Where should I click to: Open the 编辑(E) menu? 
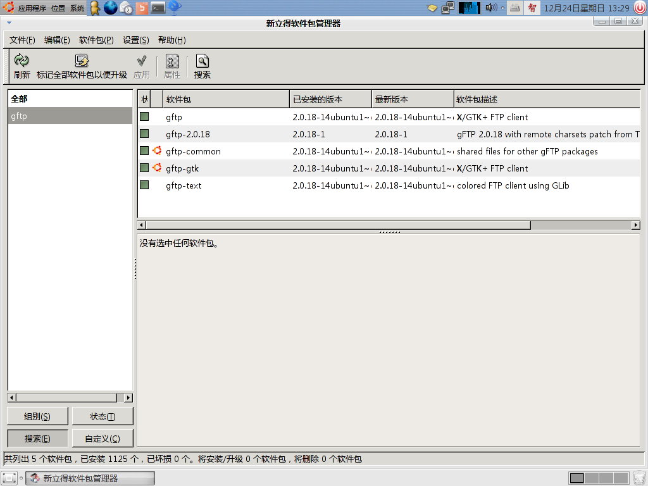[57, 40]
